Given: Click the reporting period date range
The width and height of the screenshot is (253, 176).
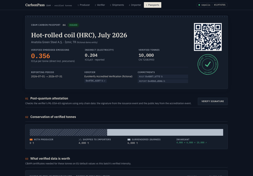Looking at the screenshot, I should pos(47,76).
